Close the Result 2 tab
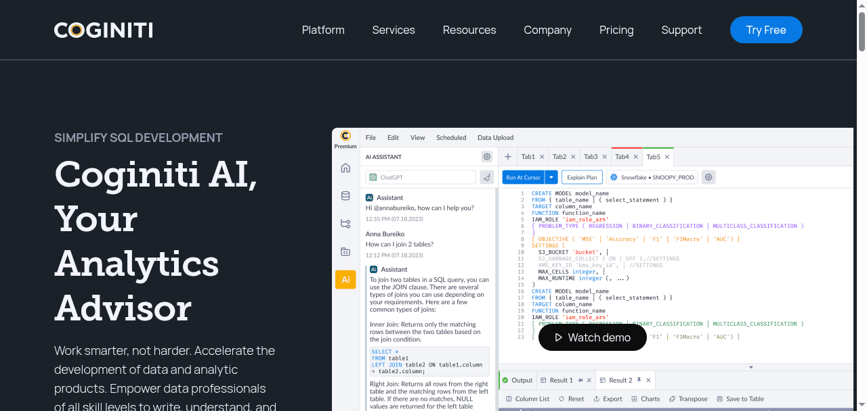The height and width of the screenshot is (411, 867). [x=648, y=380]
